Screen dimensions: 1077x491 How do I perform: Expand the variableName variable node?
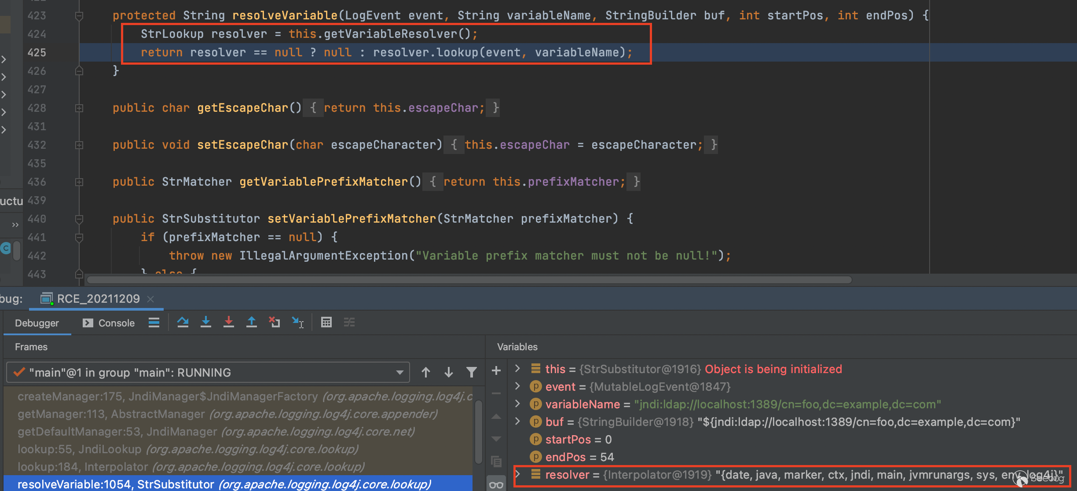click(518, 404)
